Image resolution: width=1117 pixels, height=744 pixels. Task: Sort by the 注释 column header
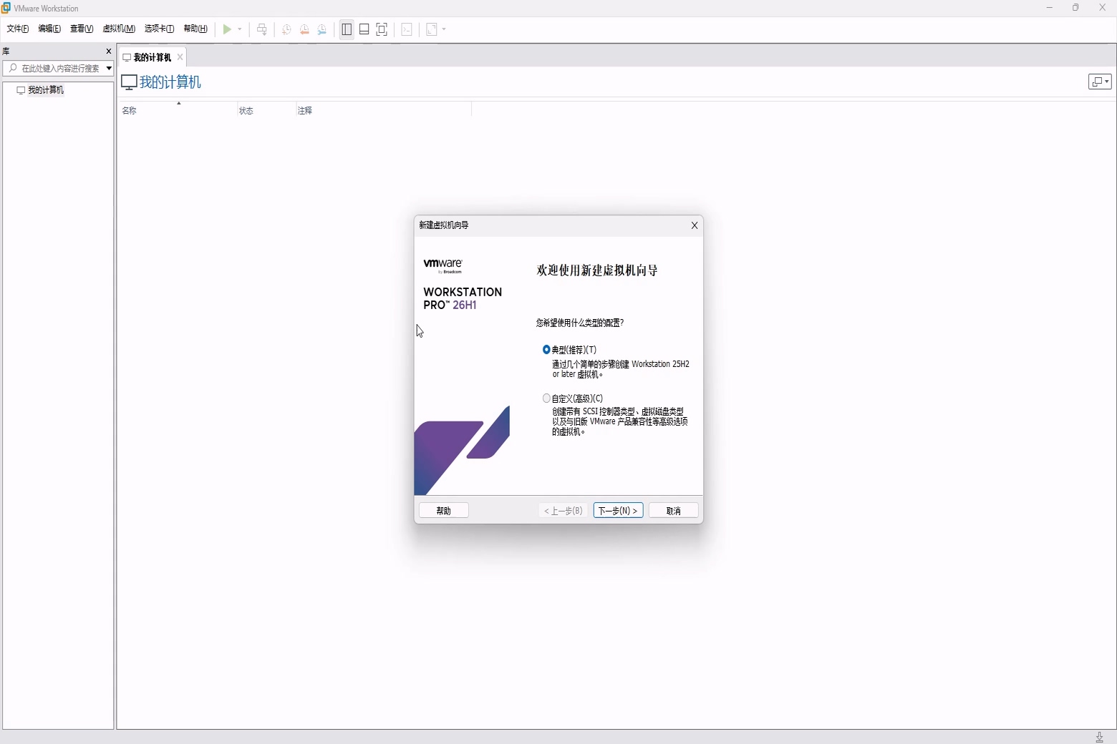click(384, 110)
